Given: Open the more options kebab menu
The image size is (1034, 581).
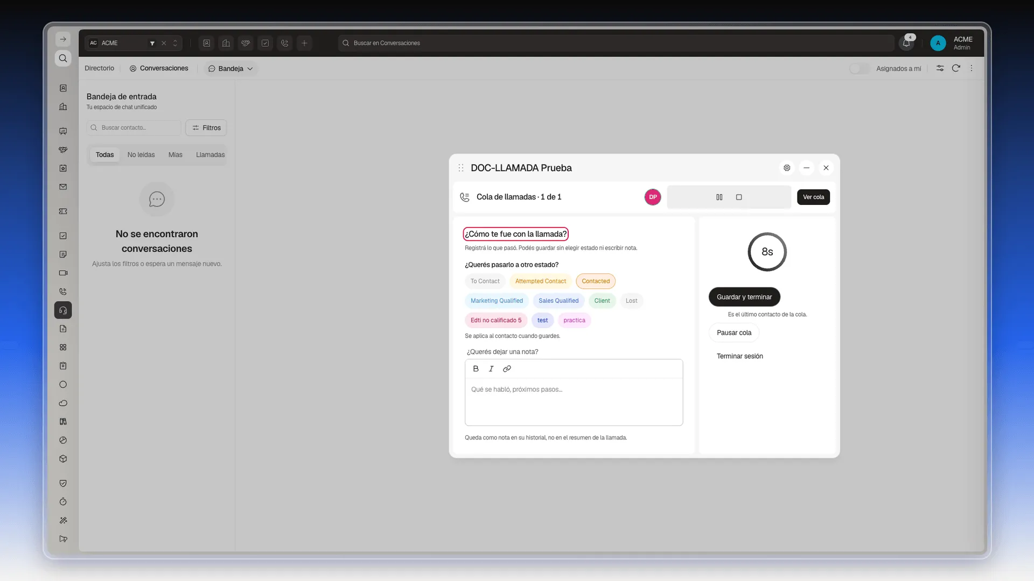Looking at the screenshot, I should [972, 68].
